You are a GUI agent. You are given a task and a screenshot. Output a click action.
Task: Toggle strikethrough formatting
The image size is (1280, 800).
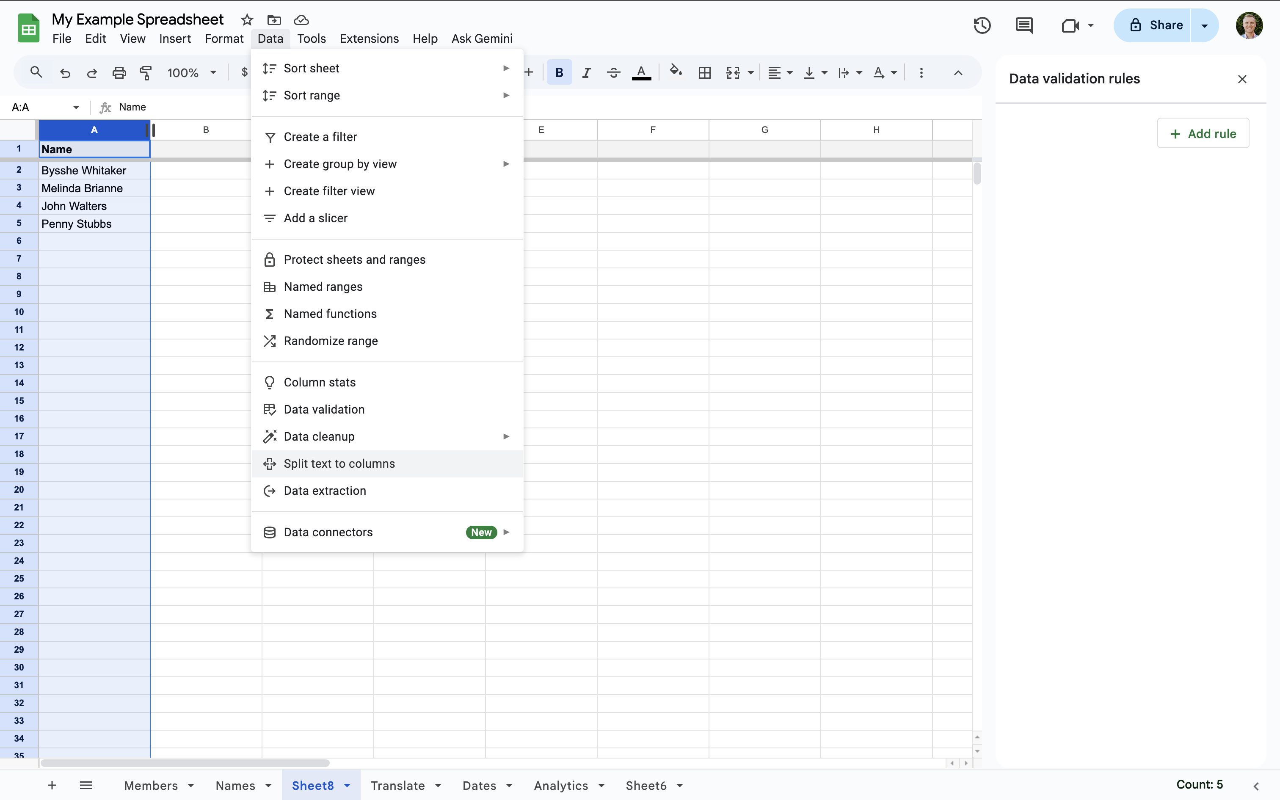pyautogui.click(x=613, y=72)
